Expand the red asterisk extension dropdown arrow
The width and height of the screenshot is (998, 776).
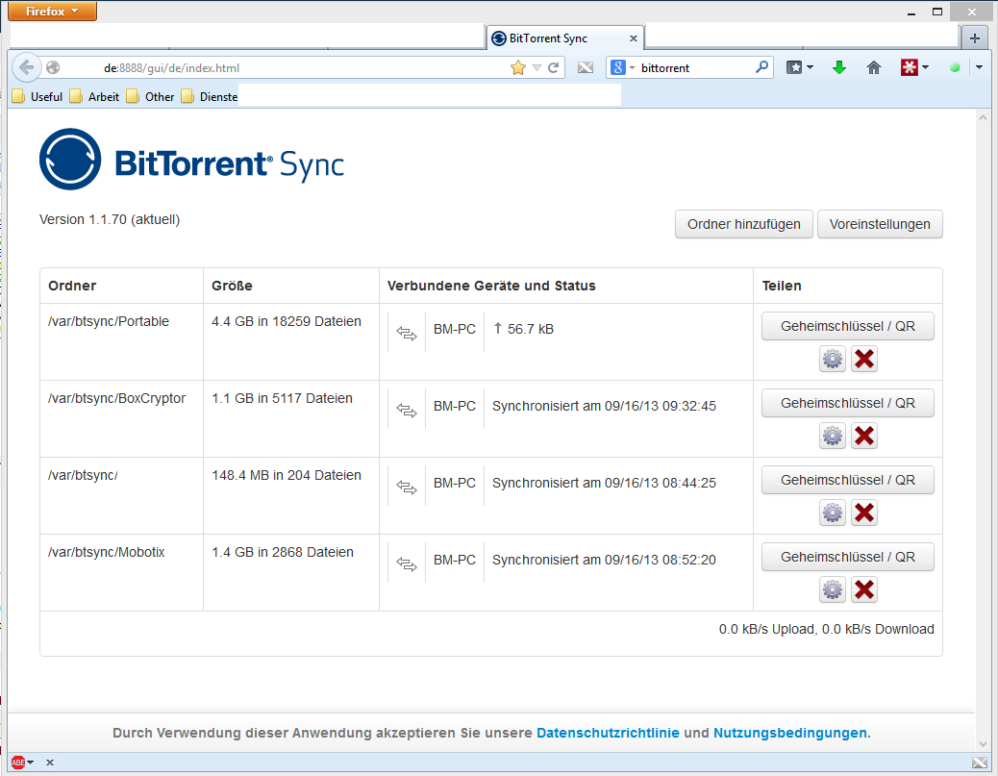coord(926,67)
